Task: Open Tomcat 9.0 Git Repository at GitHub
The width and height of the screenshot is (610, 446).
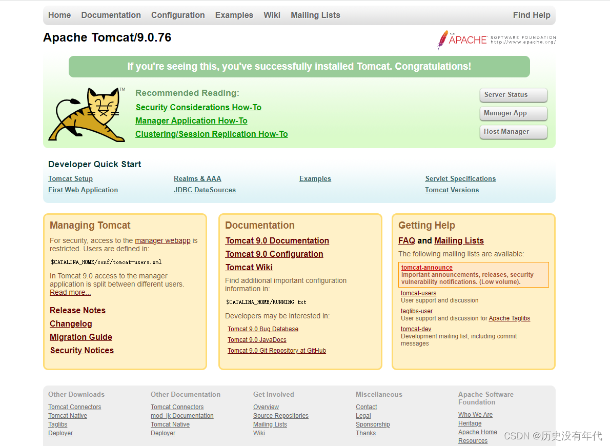Action: pos(277,351)
